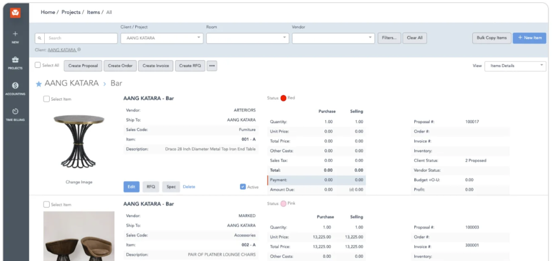The height and width of the screenshot is (261, 555).
Task: Click the star icon beside AANG KATARA heading
Action: tap(39, 84)
